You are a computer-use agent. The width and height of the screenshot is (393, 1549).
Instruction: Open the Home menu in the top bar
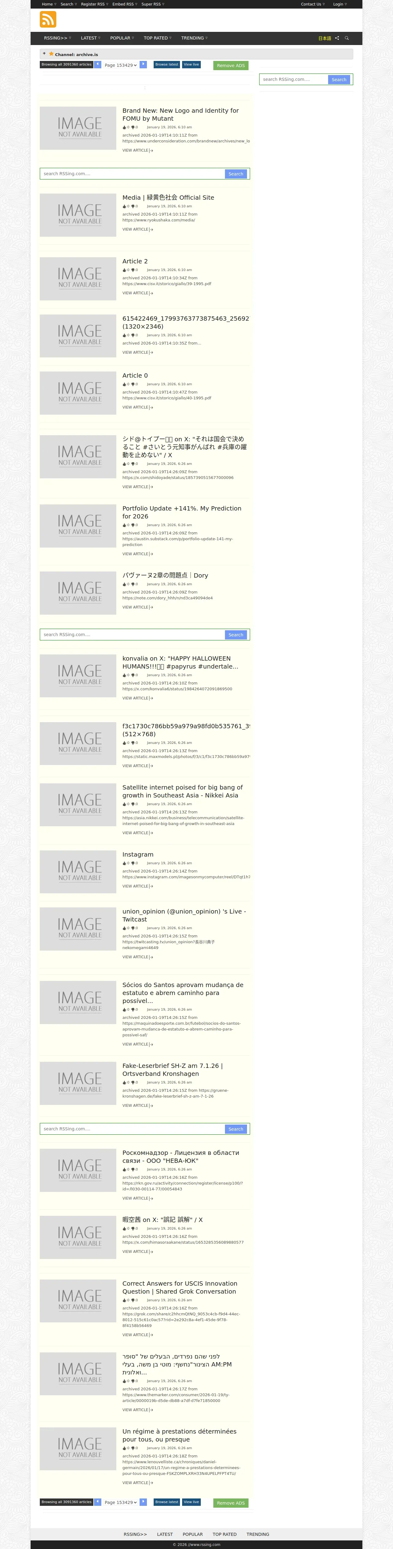click(x=49, y=4)
